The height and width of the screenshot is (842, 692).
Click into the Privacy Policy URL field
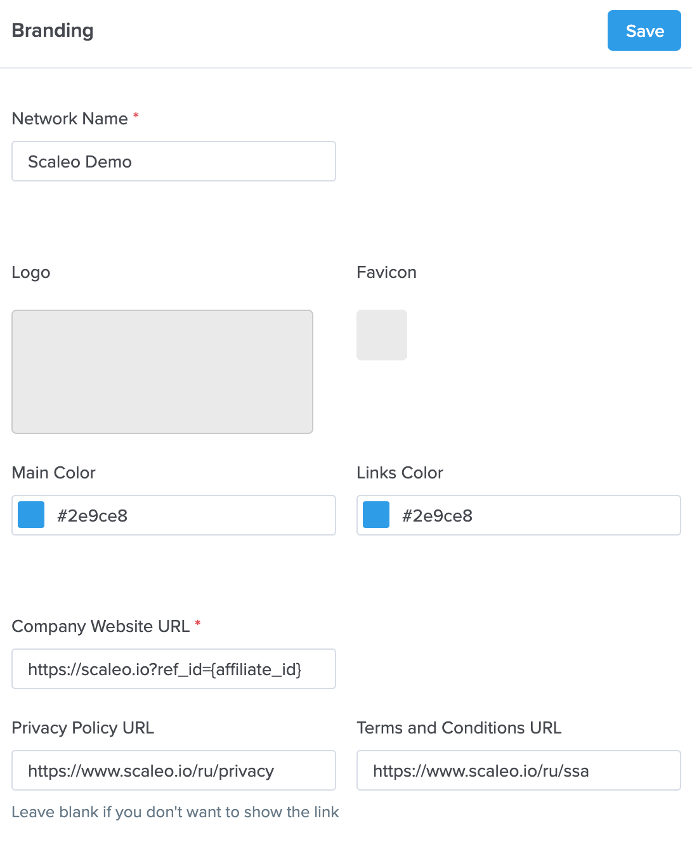pyautogui.click(x=173, y=770)
